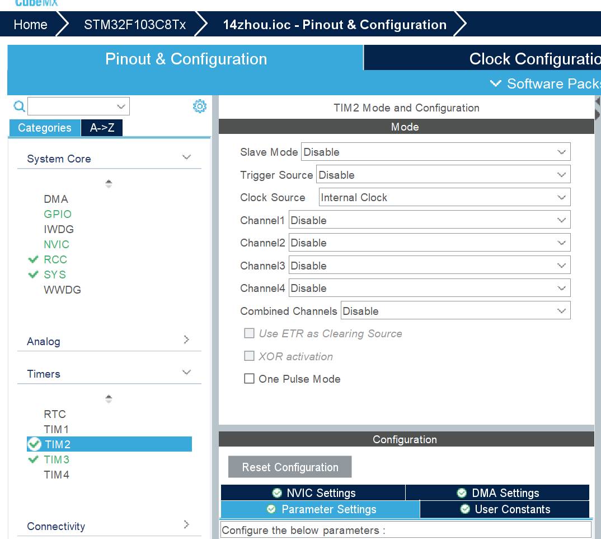Open the peripheral search combo box
The width and height of the screenshot is (601, 539).
(x=78, y=106)
